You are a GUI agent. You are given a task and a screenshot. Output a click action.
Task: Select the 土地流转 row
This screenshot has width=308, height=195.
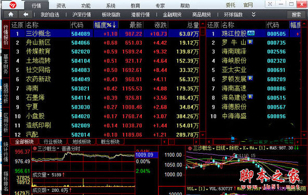pos(105,61)
